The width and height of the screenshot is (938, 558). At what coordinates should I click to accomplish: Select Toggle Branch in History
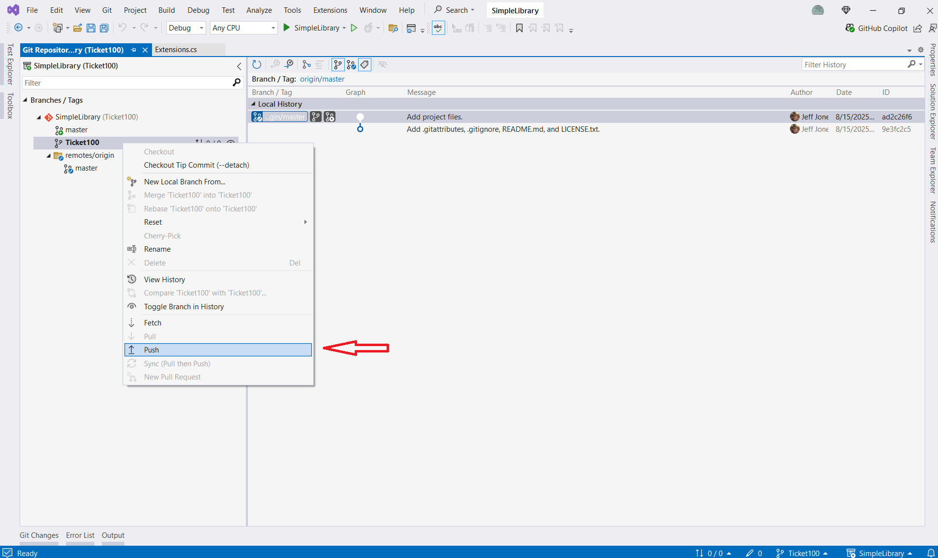pyautogui.click(x=218, y=307)
